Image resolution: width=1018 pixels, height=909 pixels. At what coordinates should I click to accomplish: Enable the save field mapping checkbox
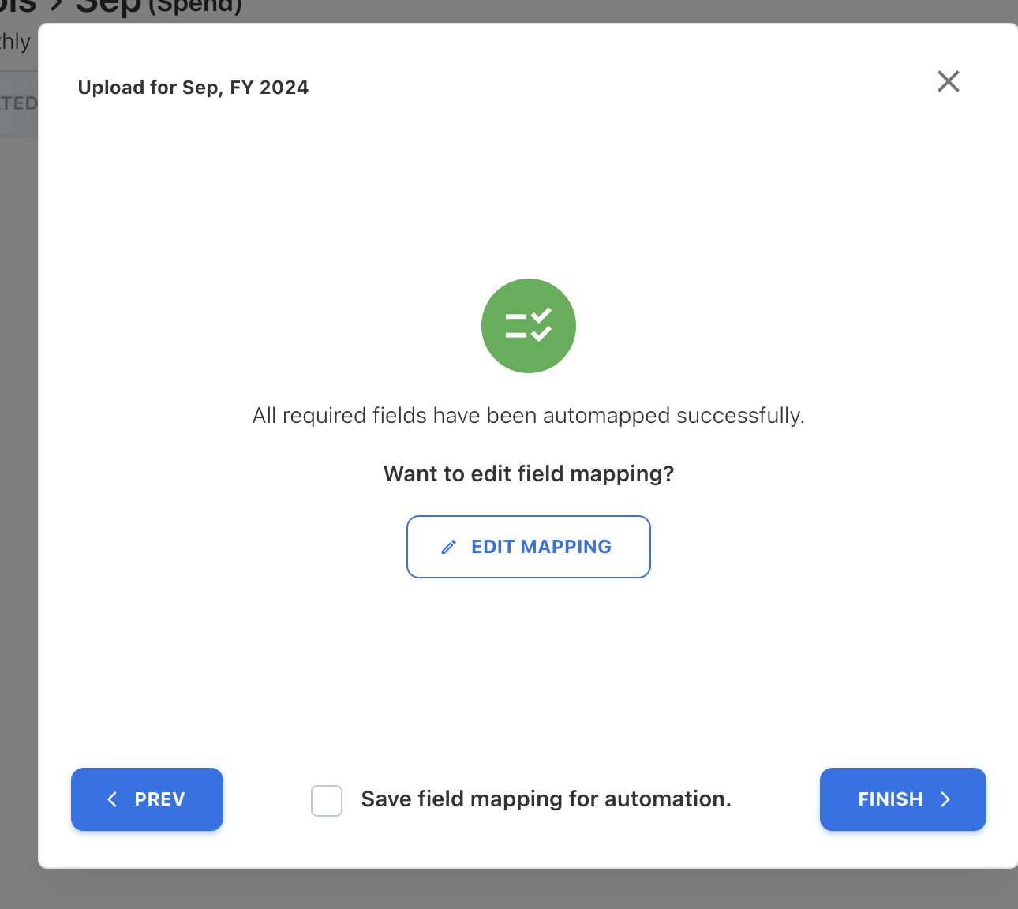pyautogui.click(x=327, y=800)
